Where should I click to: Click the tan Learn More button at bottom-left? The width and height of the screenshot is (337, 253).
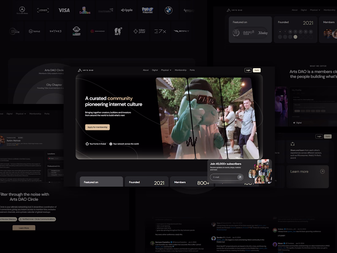pyautogui.click(x=24, y=228)
